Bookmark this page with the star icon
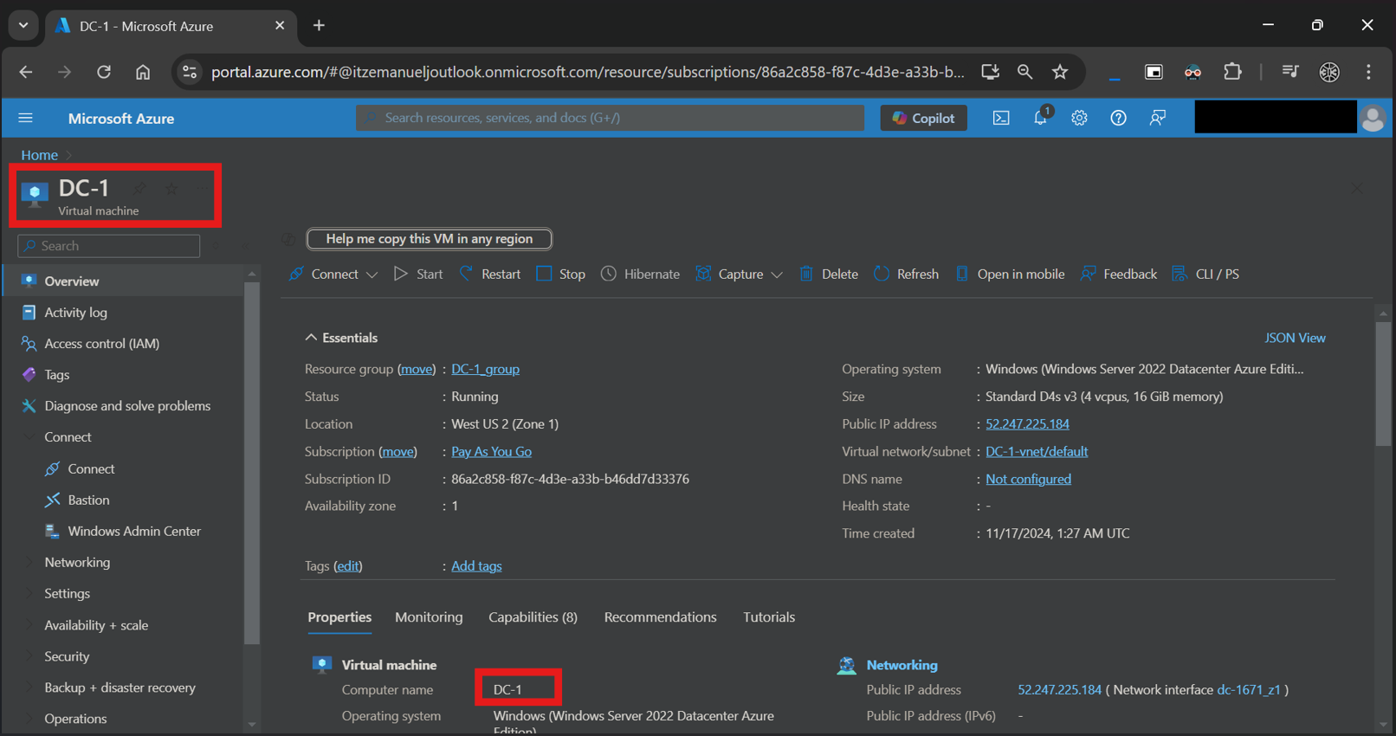This screenshot has height=736, width=1396. [1060, 72]
